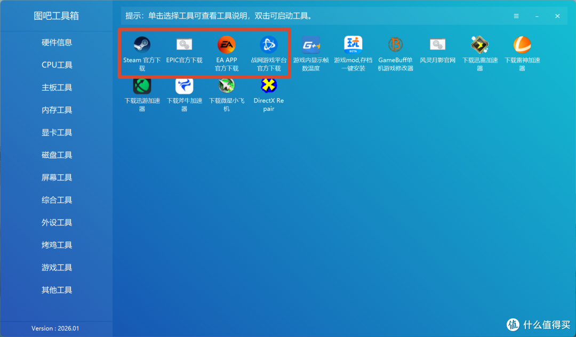
Task: Open 屏幕工具 category
Action: (x=57, y=178)
